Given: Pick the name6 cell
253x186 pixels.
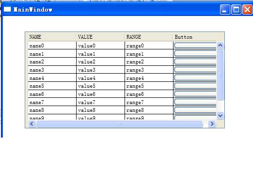Looking at the screenshot, I should [x=52, y=94].
